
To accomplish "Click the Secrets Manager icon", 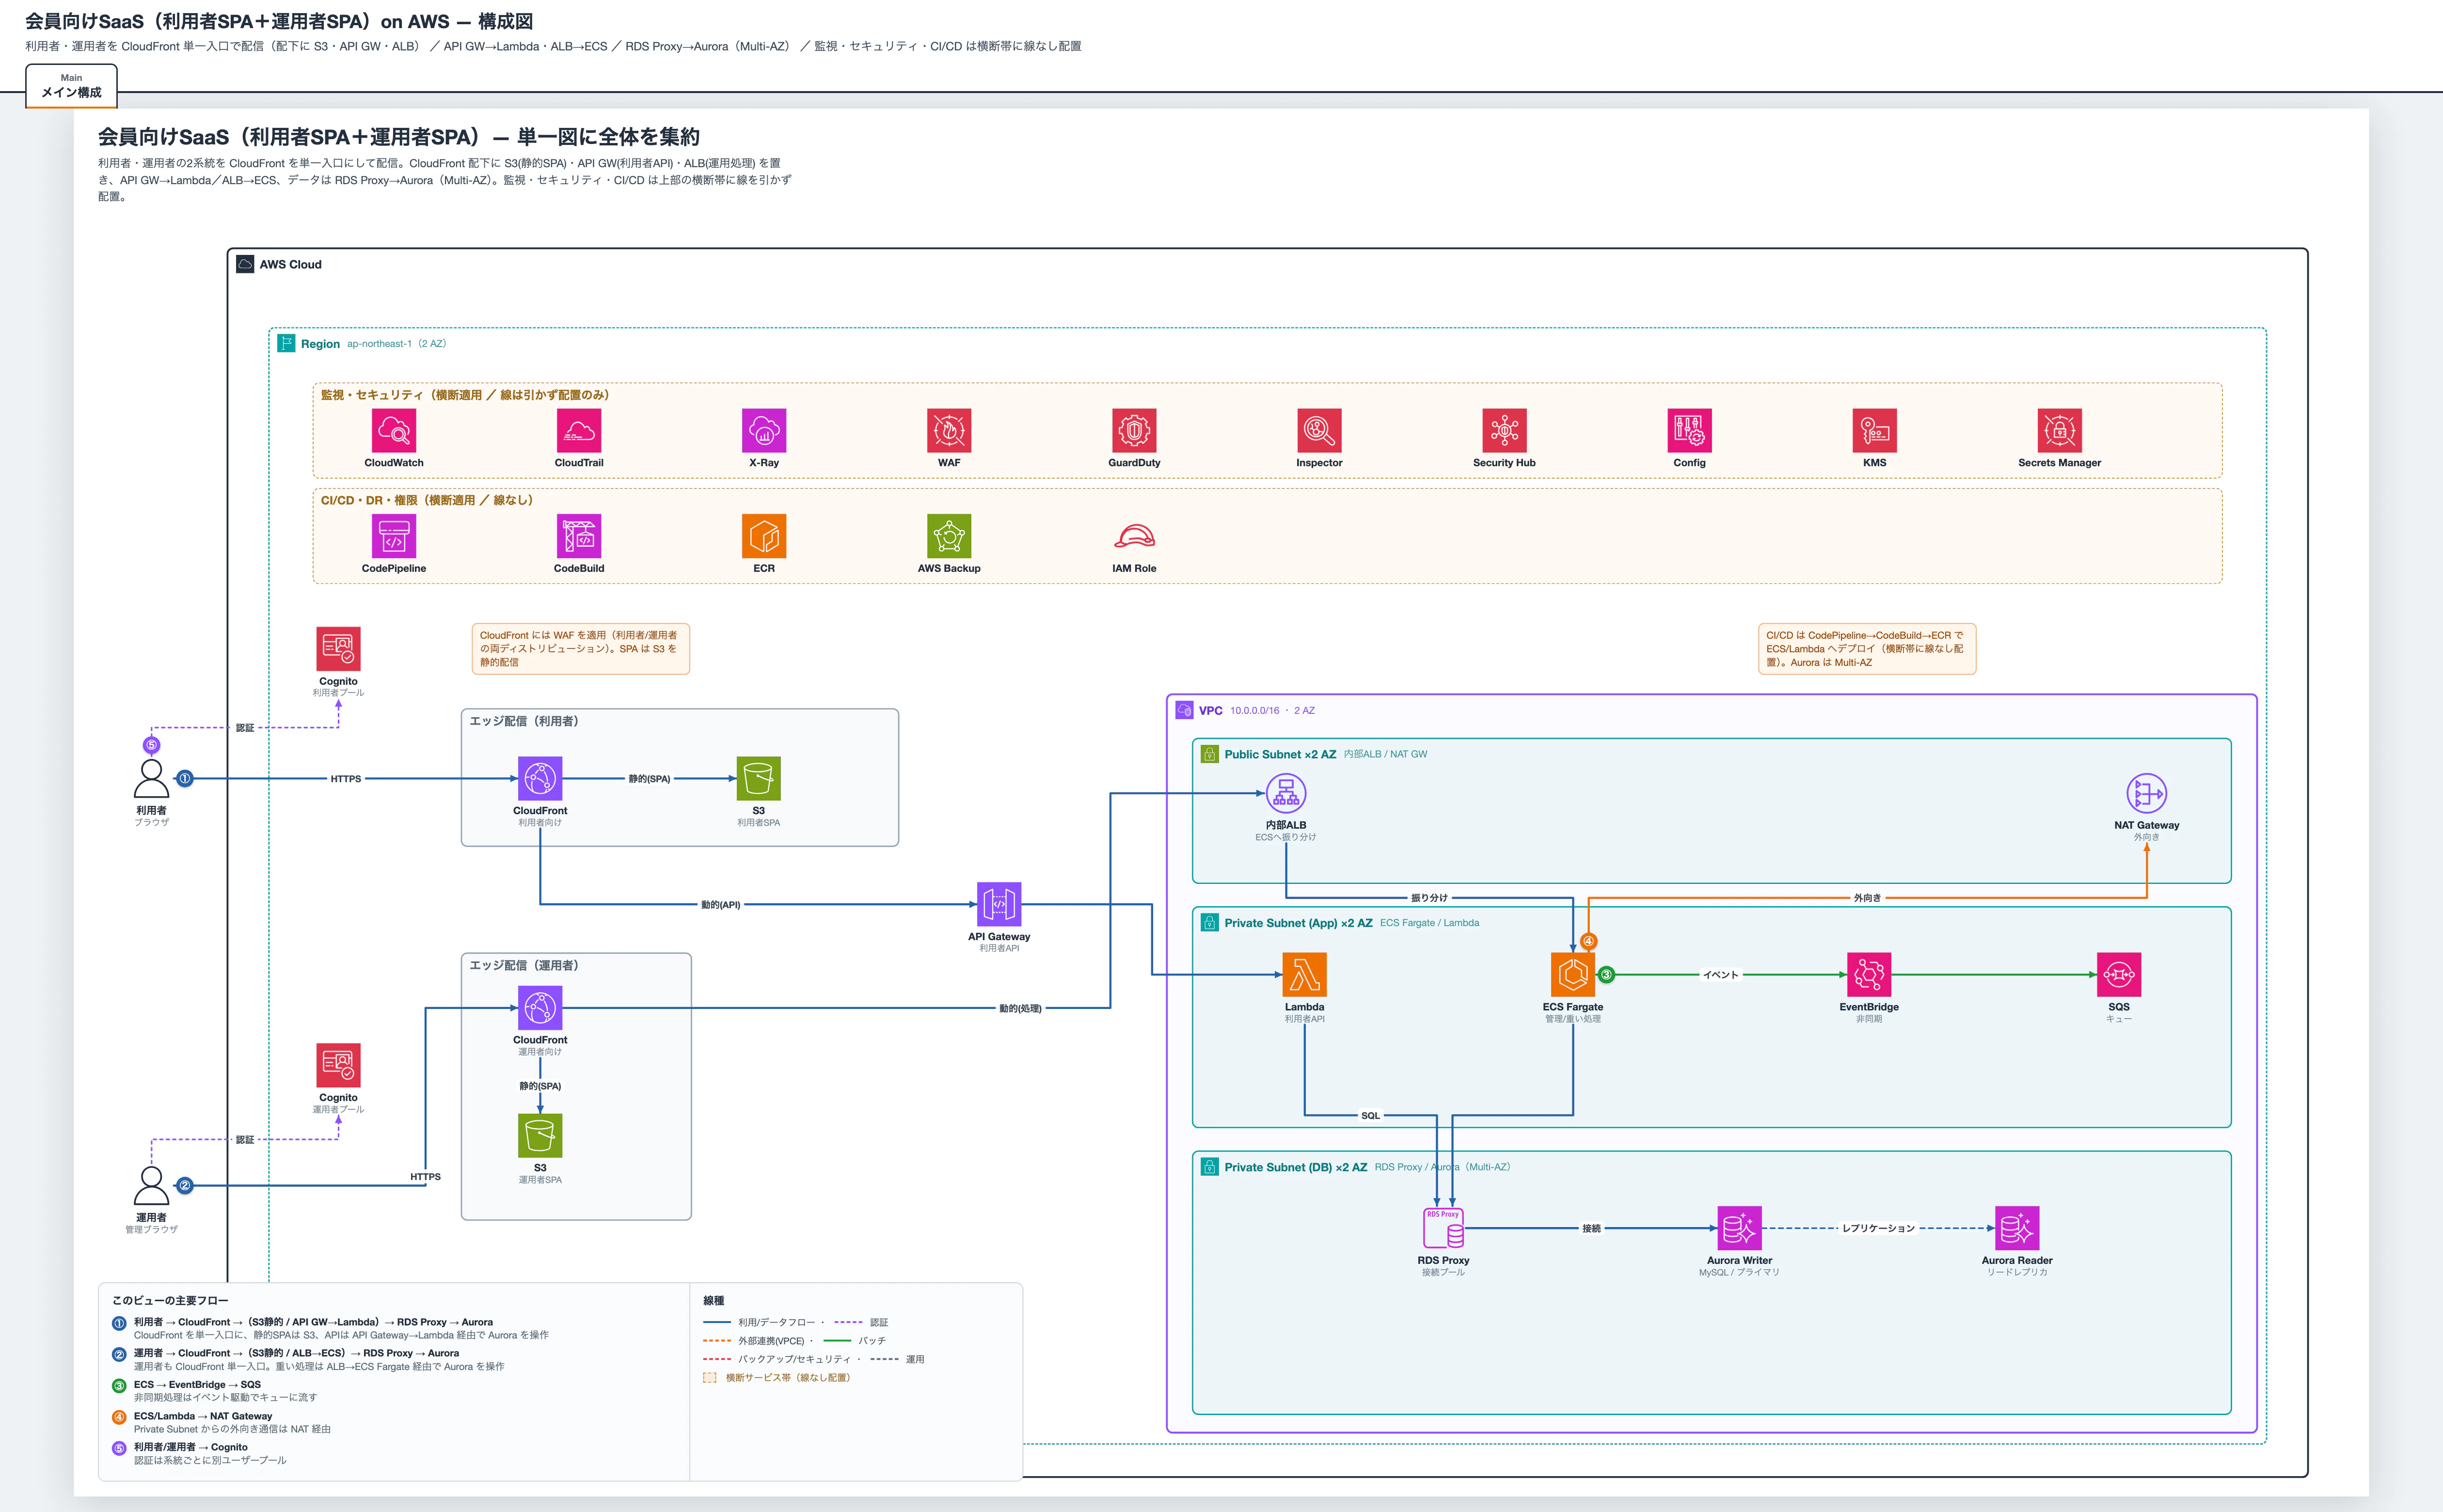I will tap(2059, 431).
